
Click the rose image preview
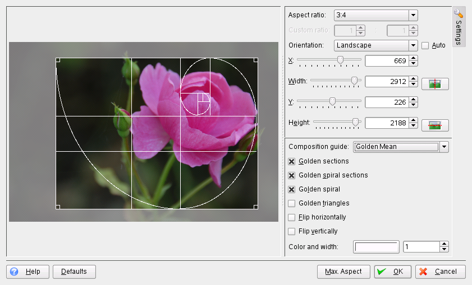click(144, 132)
